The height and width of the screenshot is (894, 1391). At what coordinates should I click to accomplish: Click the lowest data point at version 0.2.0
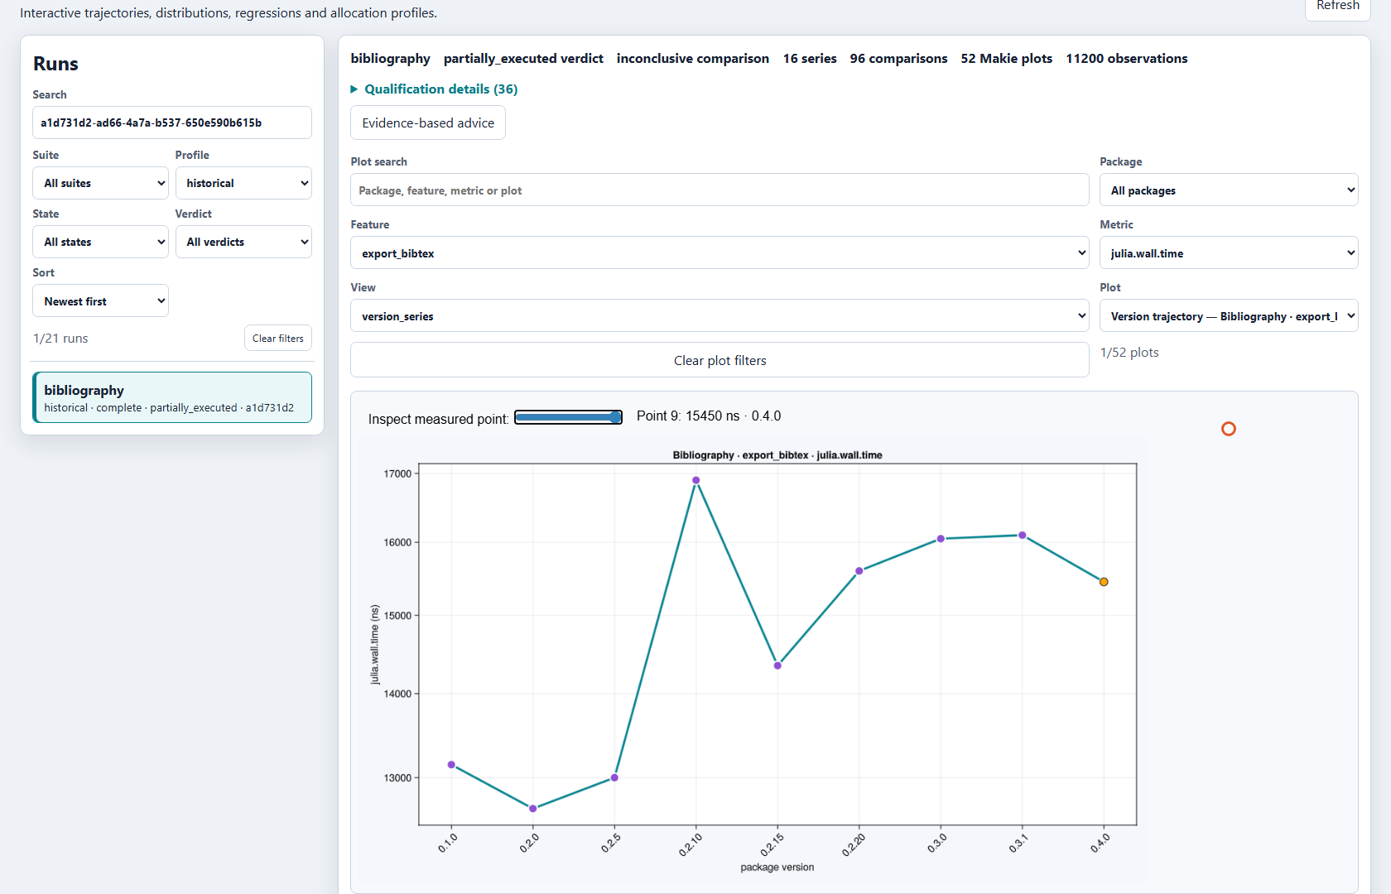pos(532,809)
